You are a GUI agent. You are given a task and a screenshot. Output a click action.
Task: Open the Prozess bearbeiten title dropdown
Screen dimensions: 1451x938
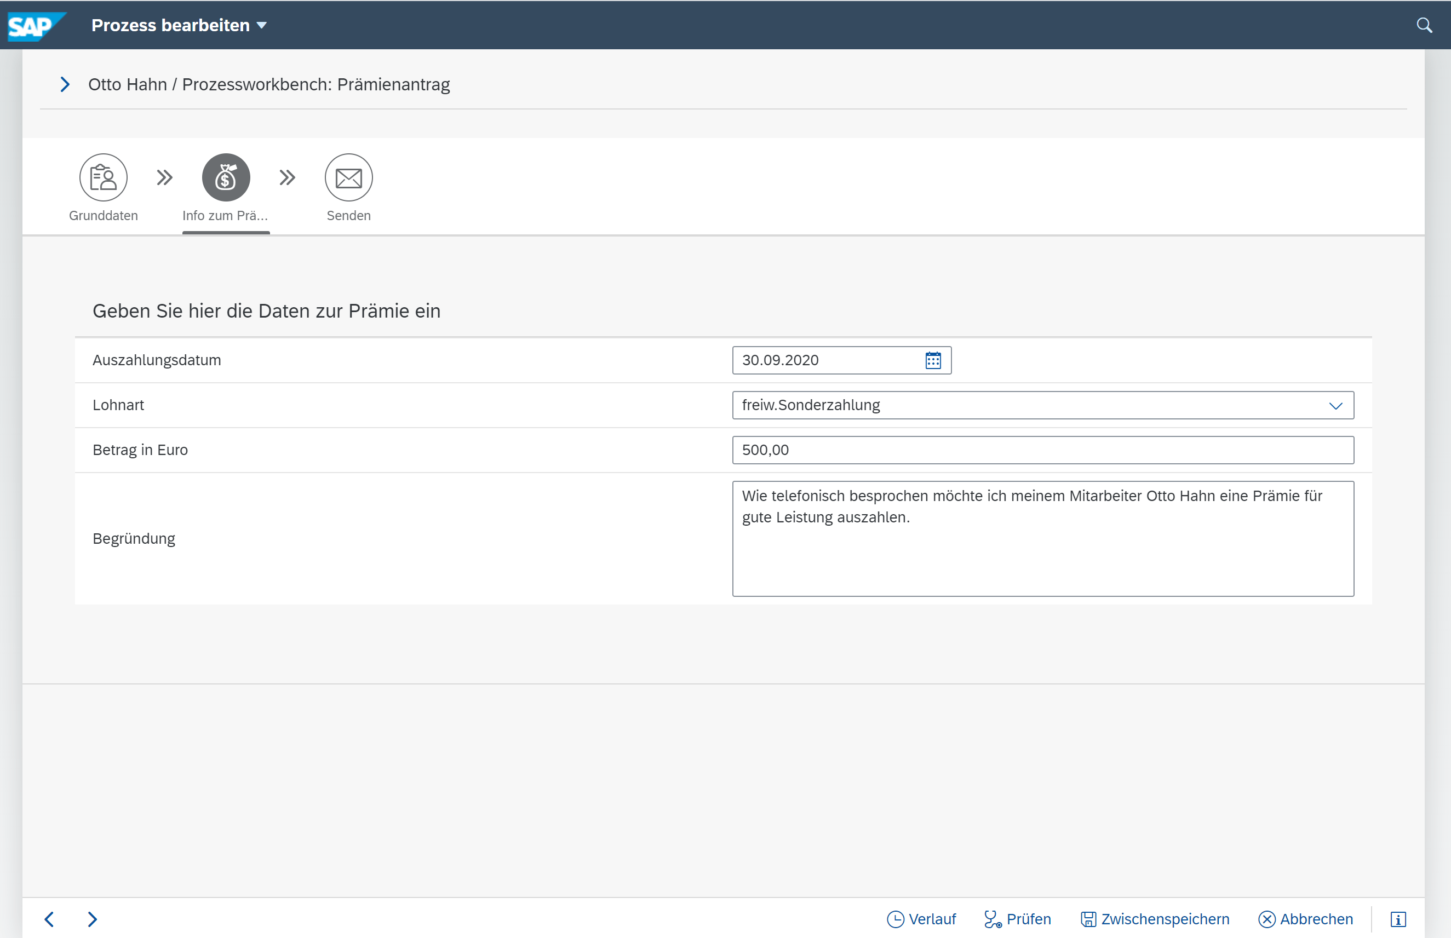(179, 25)
